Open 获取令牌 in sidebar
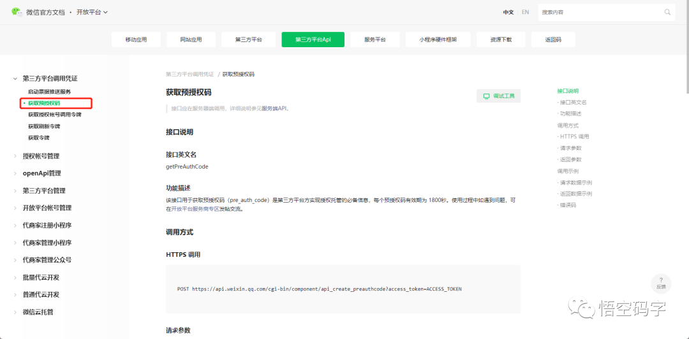This screenshot has height=339, width=689. click(39, 138)
